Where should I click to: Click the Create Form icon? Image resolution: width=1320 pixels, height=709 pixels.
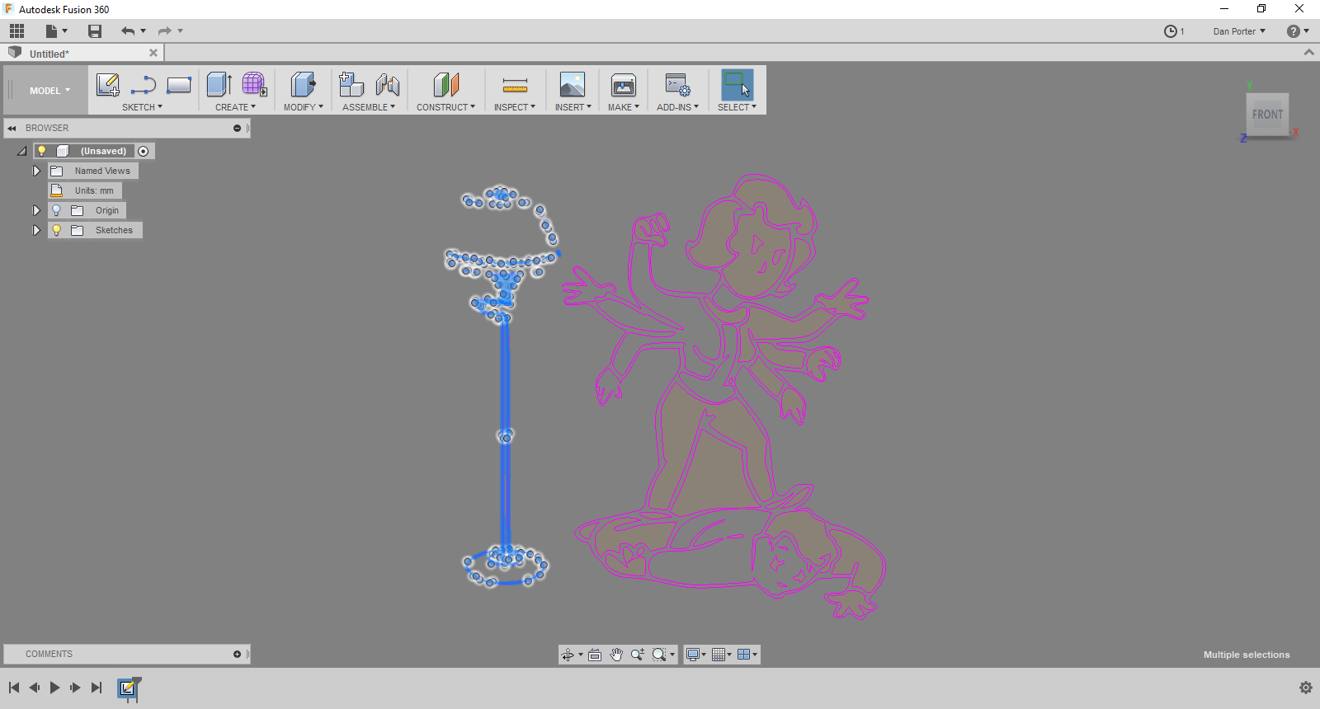tap(254, 84)
